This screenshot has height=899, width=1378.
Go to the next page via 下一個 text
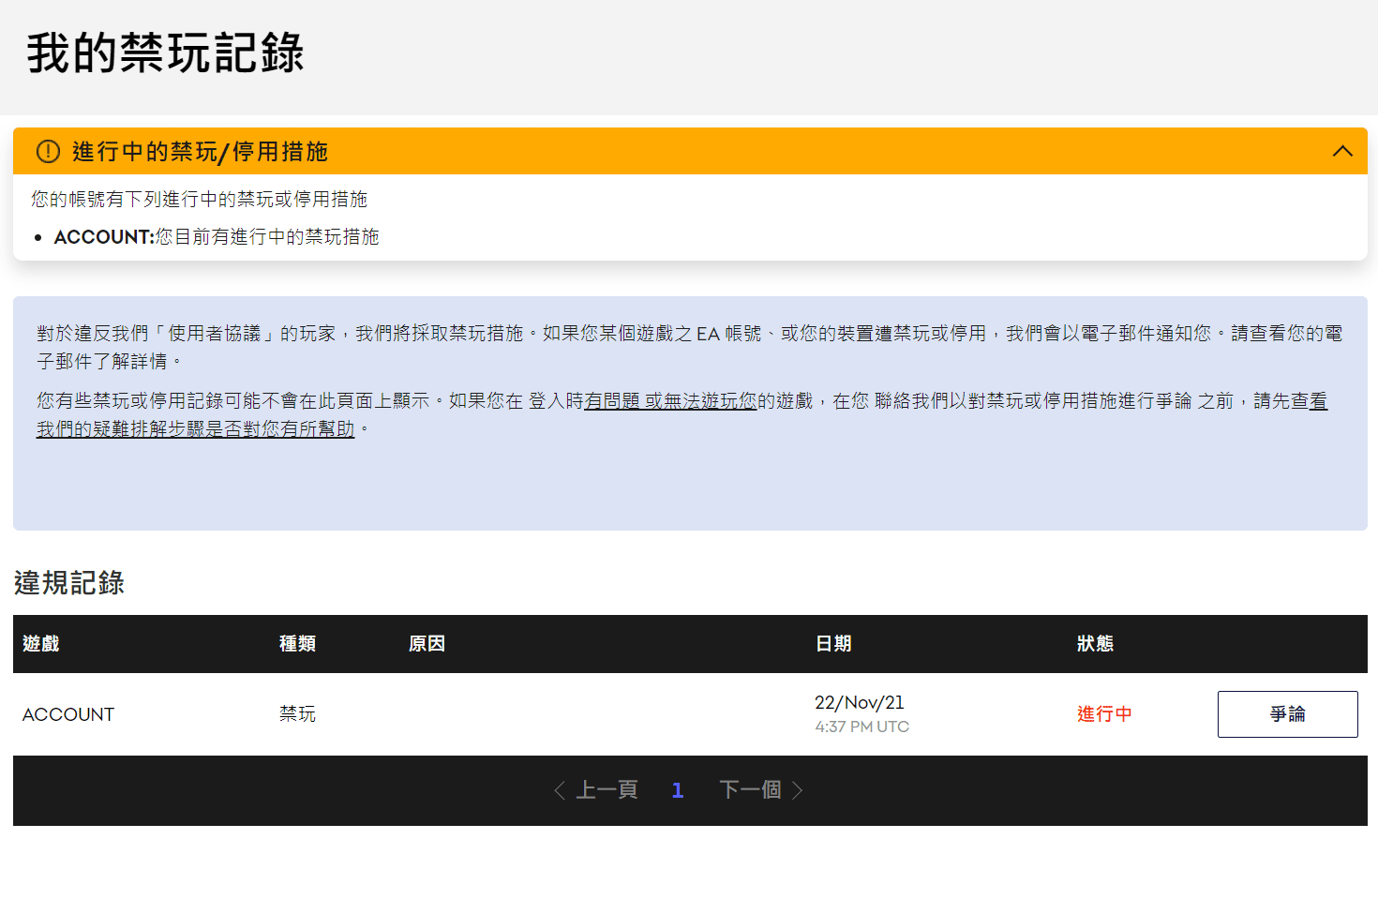(750, 790)
